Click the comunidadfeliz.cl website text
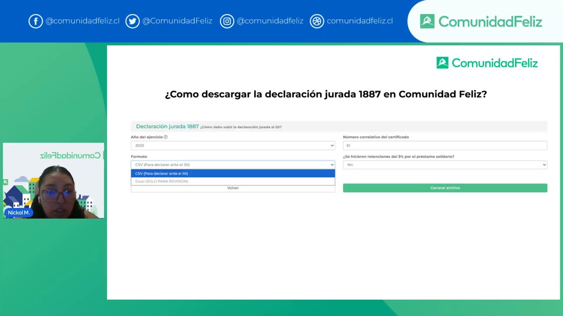Viewport: 563px width, 316px height. point(360,21)
